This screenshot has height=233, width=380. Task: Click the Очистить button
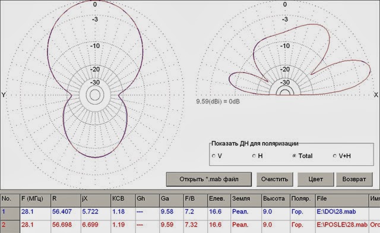(274, 180)
